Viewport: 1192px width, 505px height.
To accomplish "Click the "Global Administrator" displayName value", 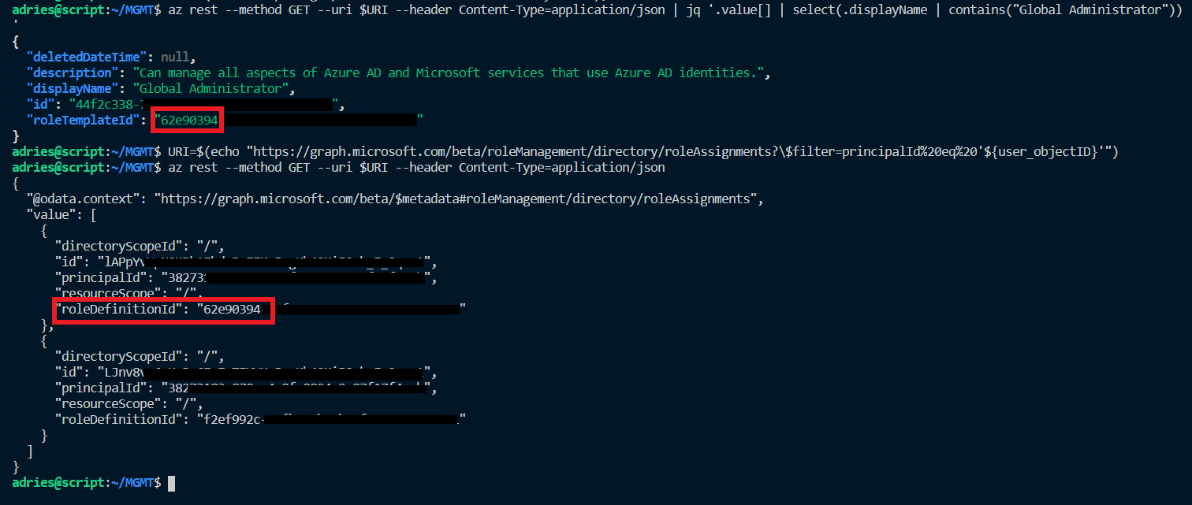I will coord(212,88).
